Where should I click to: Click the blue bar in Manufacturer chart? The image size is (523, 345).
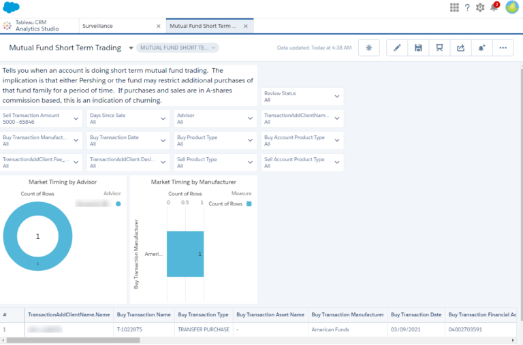[185, 254]
